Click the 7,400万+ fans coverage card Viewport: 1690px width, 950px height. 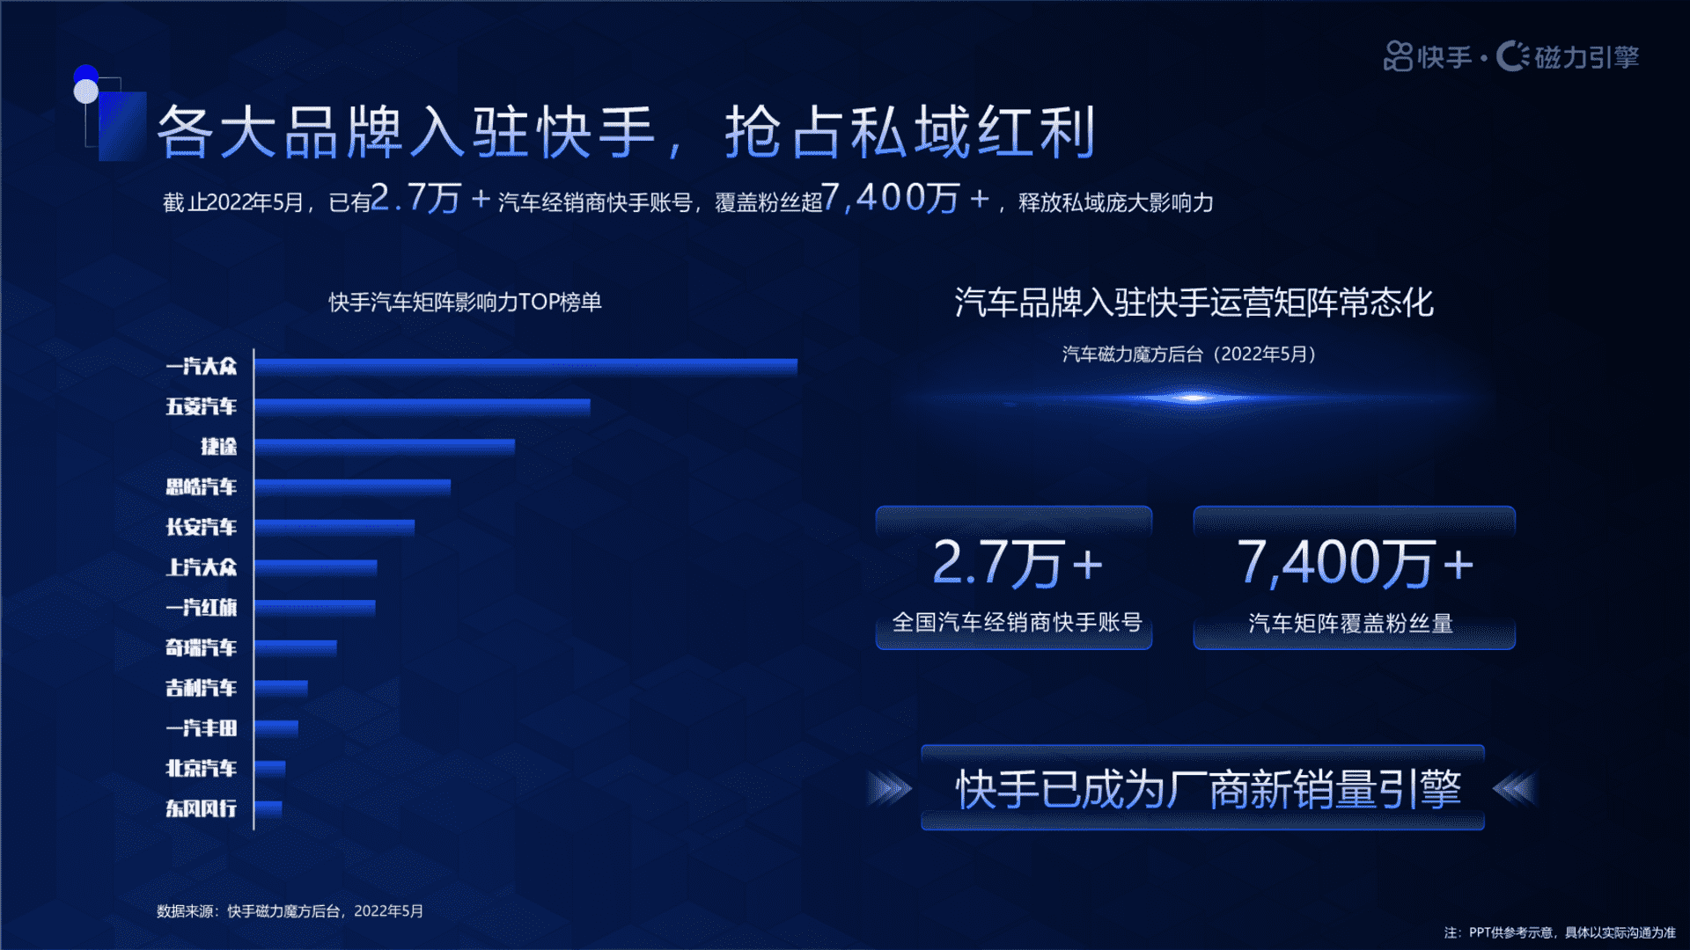tap(1353, 578)
